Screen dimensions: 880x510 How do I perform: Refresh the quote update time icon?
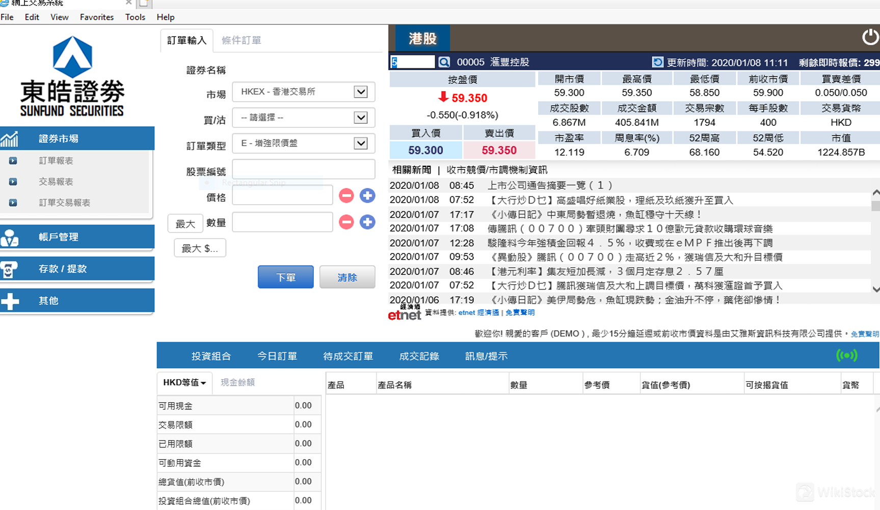658,62
